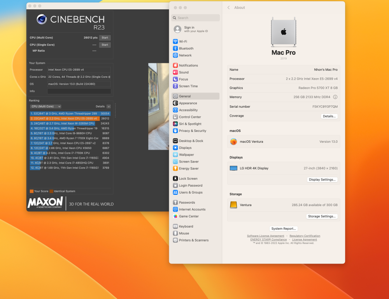Select the Desktop & Dock icon
Screen dimensions: 389x299
click(175, 141)
